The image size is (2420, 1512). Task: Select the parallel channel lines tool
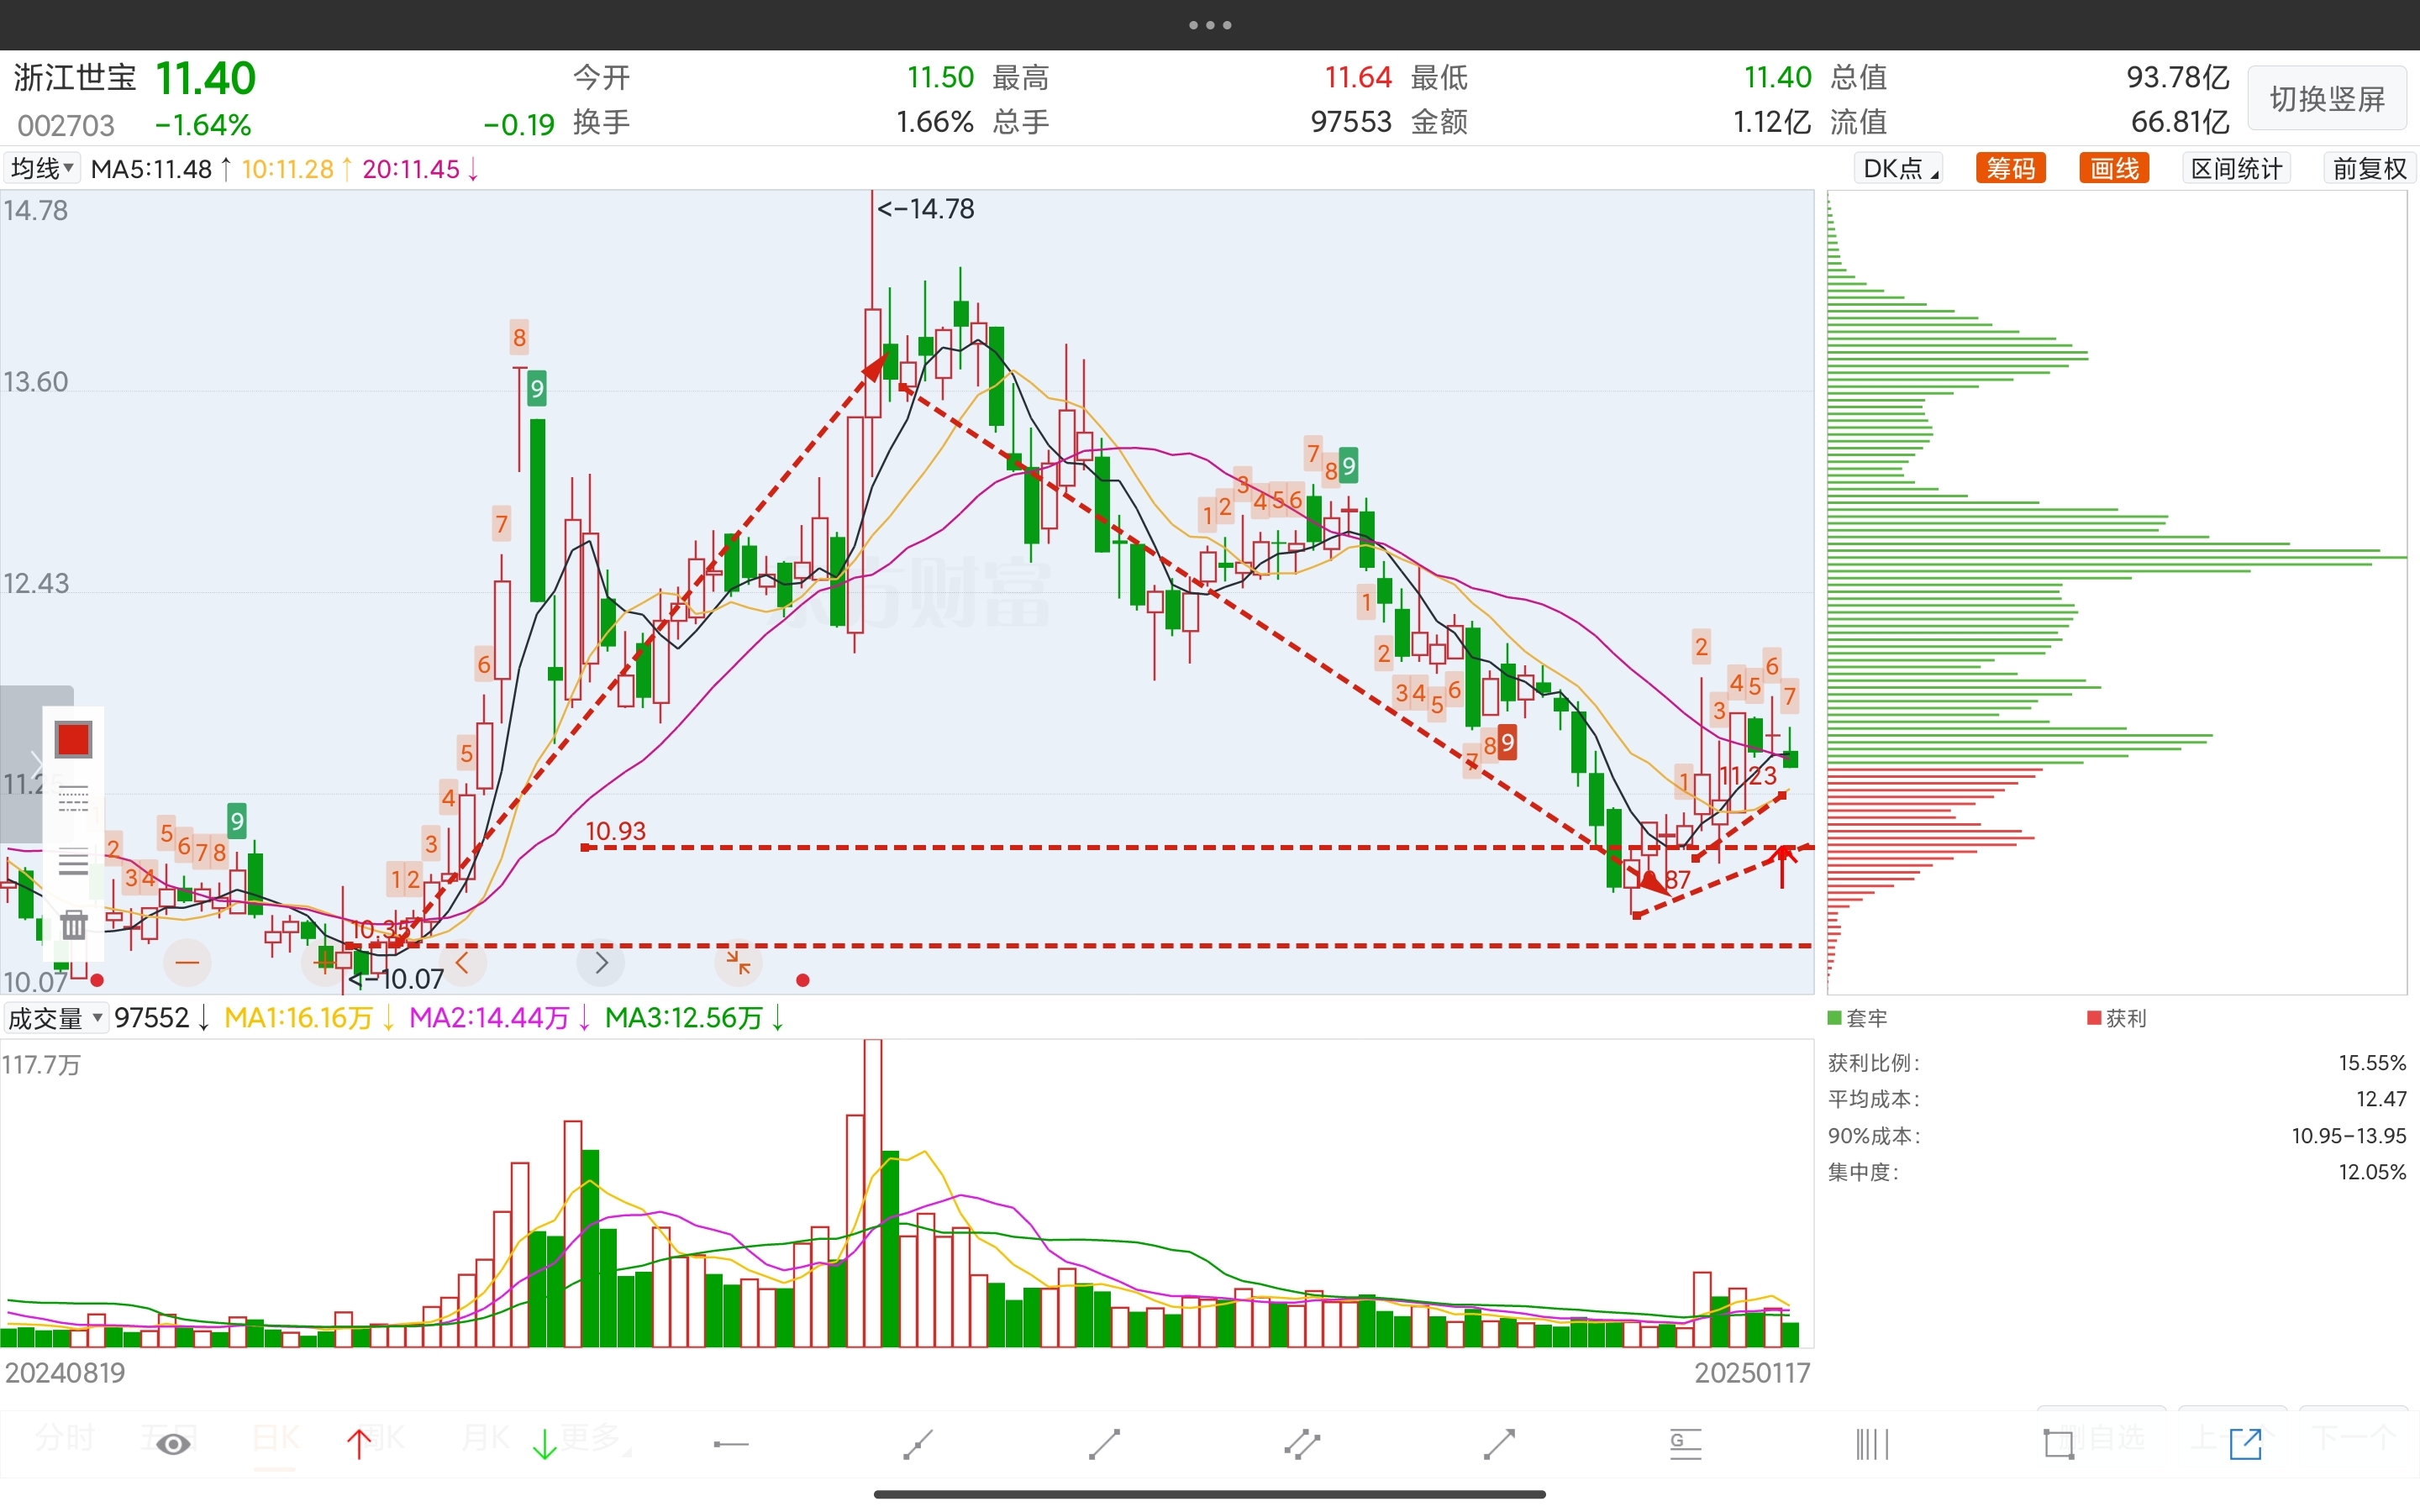tap(1302, 1444)
